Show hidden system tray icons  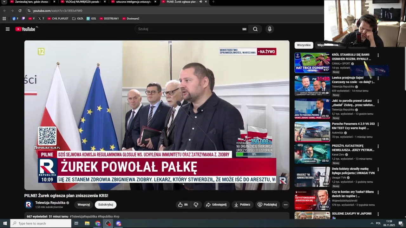(x=372, y=224)
